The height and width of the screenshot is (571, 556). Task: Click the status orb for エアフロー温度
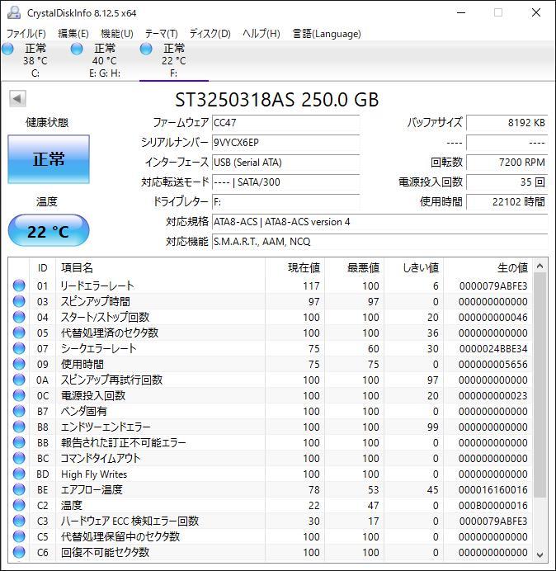coord(19,489)
